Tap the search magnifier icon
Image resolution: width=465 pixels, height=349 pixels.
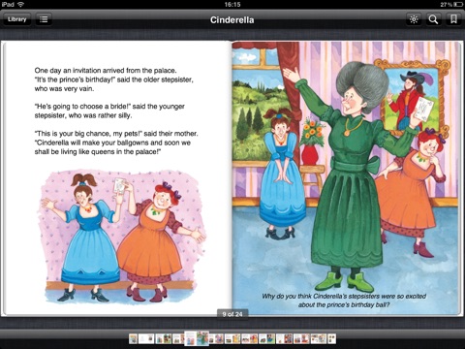[433, 19]
